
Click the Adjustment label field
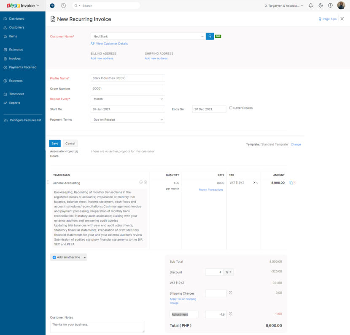[x=184, y=314]
